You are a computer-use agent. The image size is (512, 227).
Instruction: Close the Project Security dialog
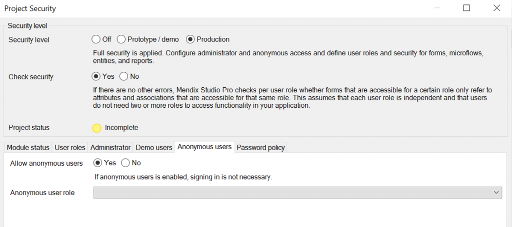click(x=496, y=8)
